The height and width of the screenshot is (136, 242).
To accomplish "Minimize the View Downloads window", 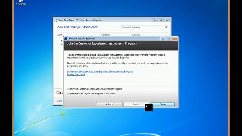I will tap(155, 20).
